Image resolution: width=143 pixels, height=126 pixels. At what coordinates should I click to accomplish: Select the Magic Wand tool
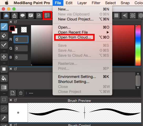point(4,118)
